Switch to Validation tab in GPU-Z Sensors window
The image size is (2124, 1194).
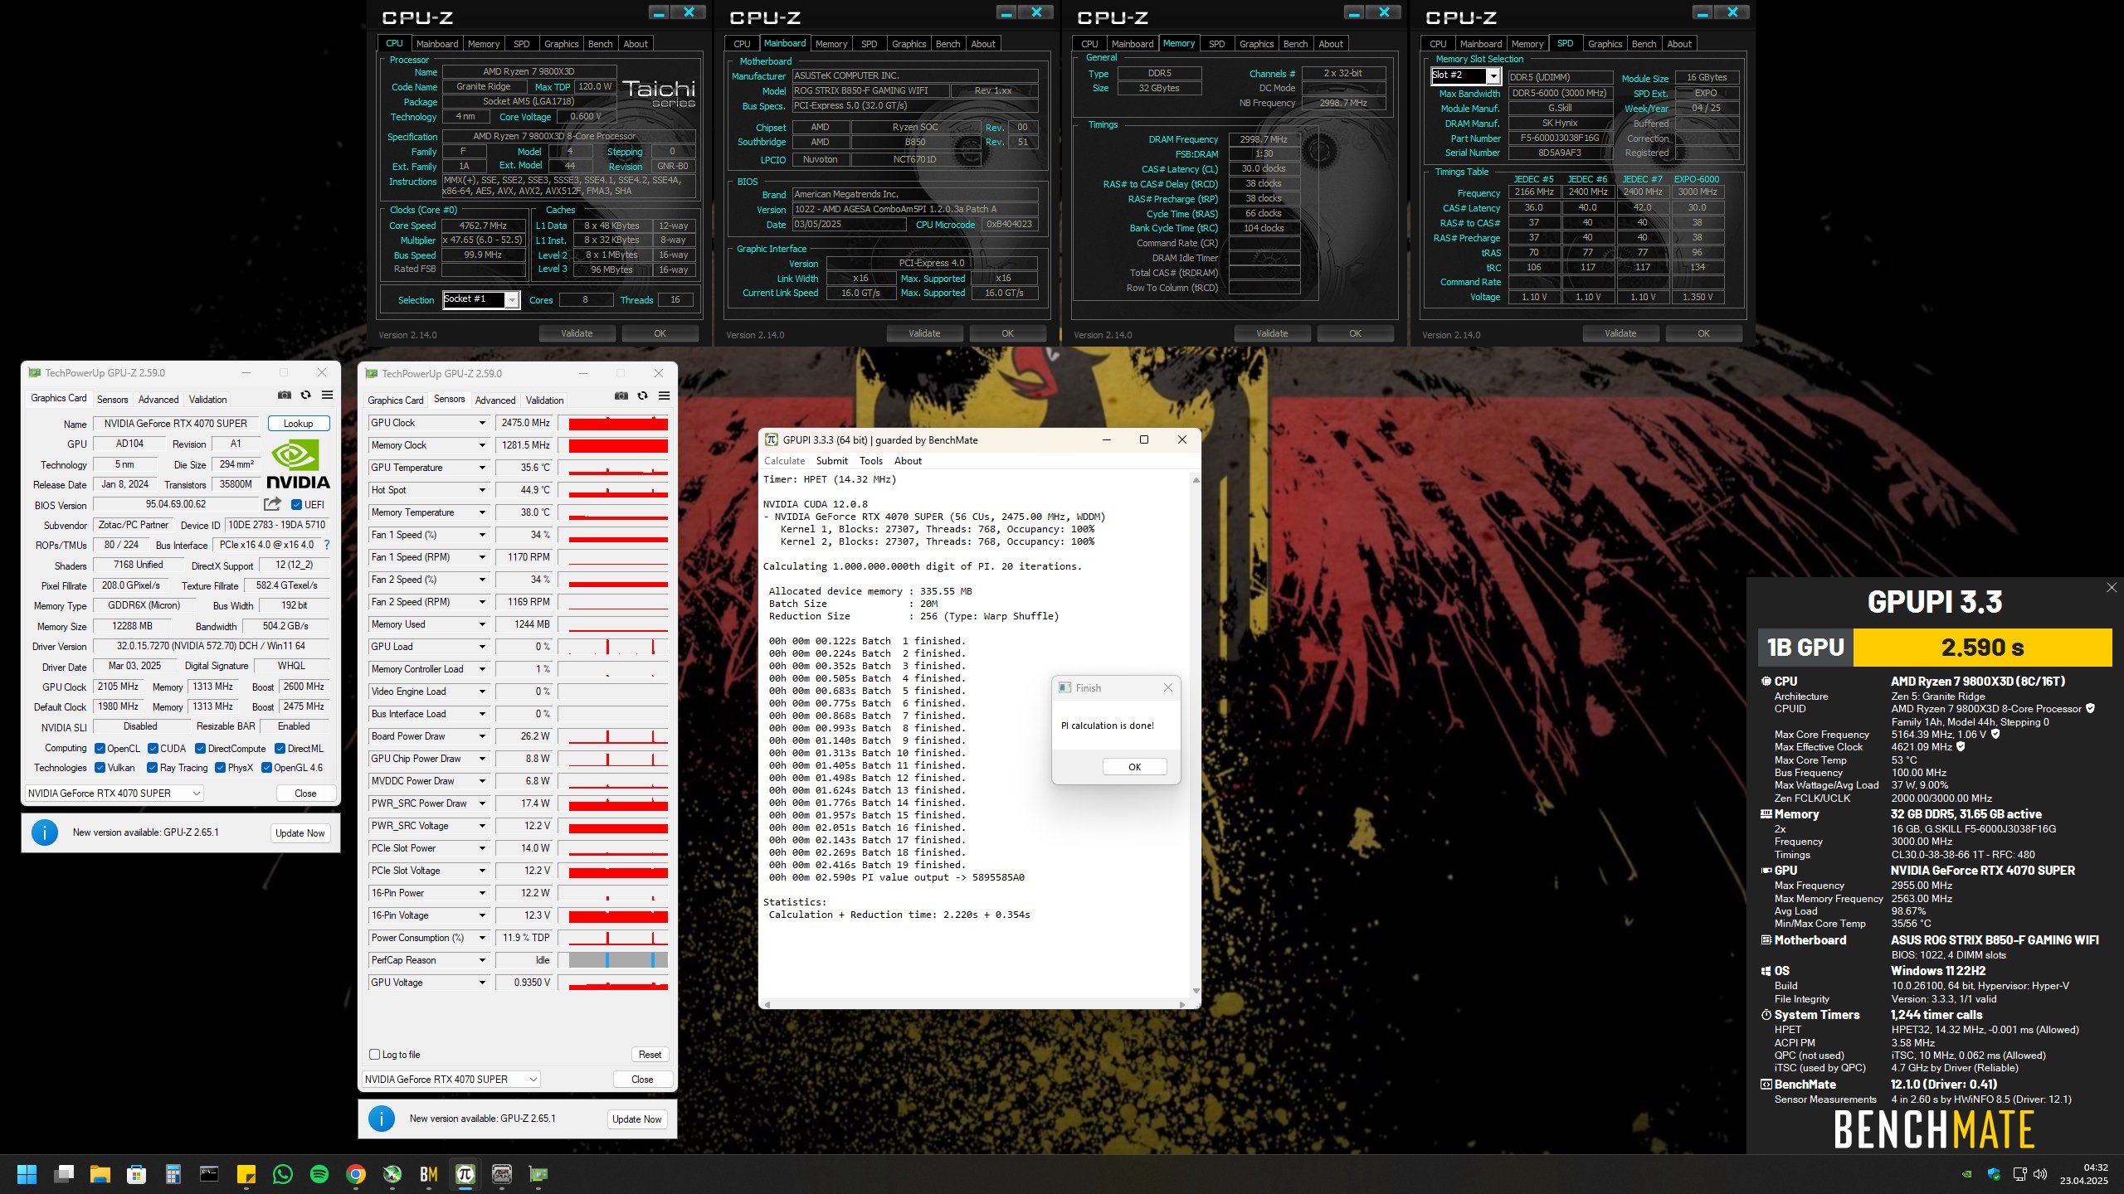click(x=544, y=400)
